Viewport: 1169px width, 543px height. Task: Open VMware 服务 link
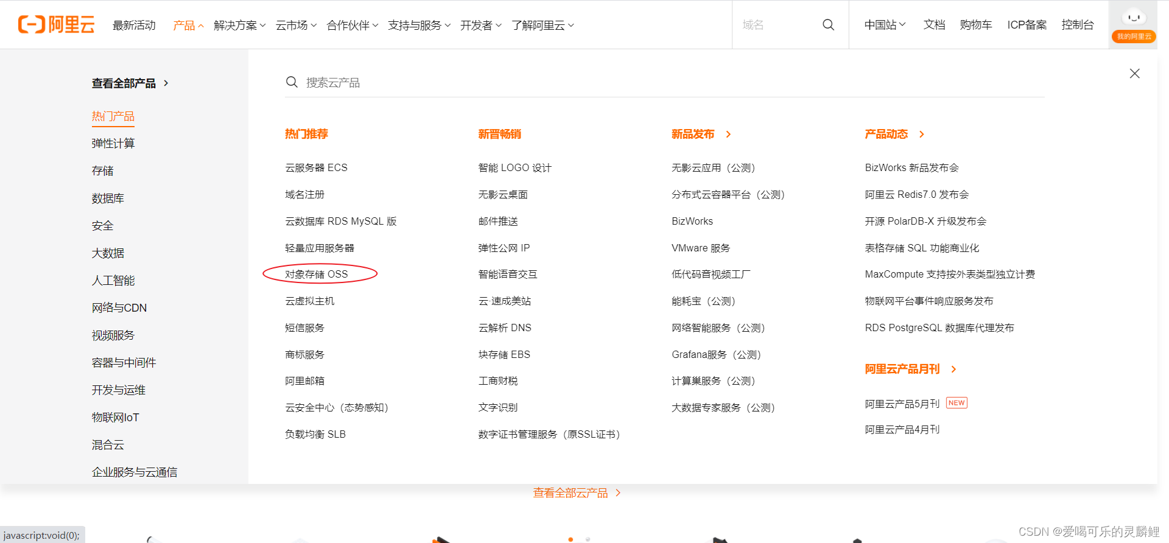[701, 248]
